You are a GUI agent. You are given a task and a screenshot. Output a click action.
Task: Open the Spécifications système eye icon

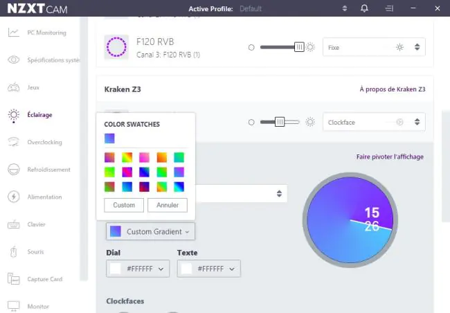[13, 60]
